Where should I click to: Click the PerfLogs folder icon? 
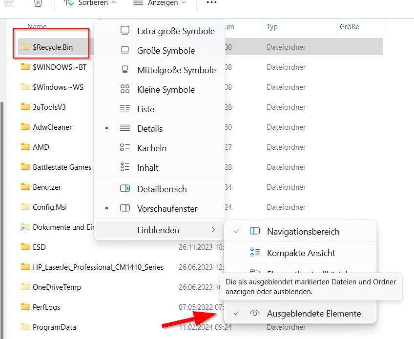tap(25, 306)
